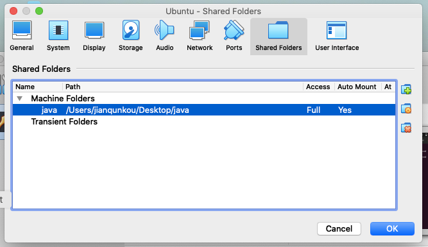This screenshot has height=247, width=428.
Task: Click the Shared Folders tab in toolbar
Action: click(x=278, y=37)
